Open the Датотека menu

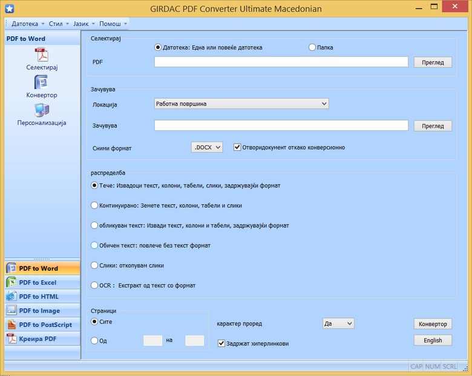(28, 24)
